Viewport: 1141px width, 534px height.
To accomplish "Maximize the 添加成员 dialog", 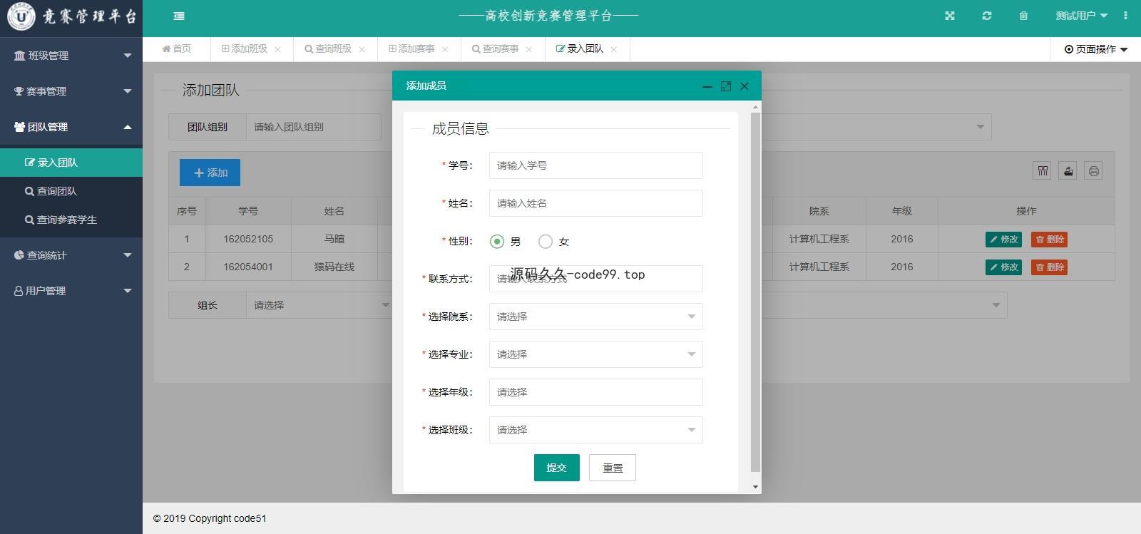I will coord(726,86).
